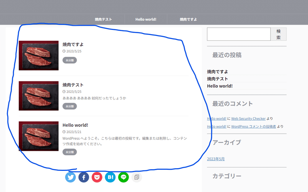The image size is (308, 192).
Task: Open the Web Security Checker commenter link
Action: tap(248, 119)
